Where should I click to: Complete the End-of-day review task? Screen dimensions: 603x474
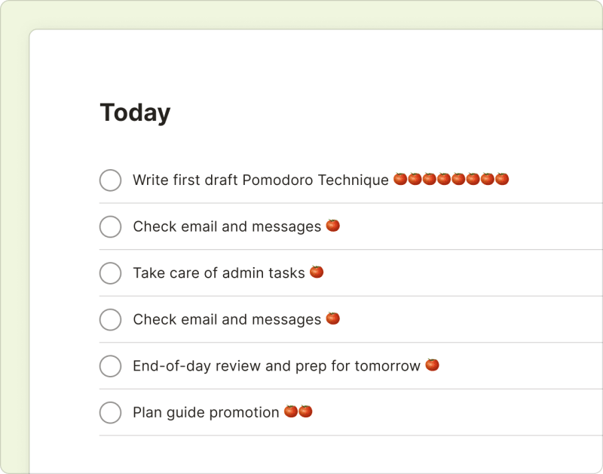click(110, 366)
